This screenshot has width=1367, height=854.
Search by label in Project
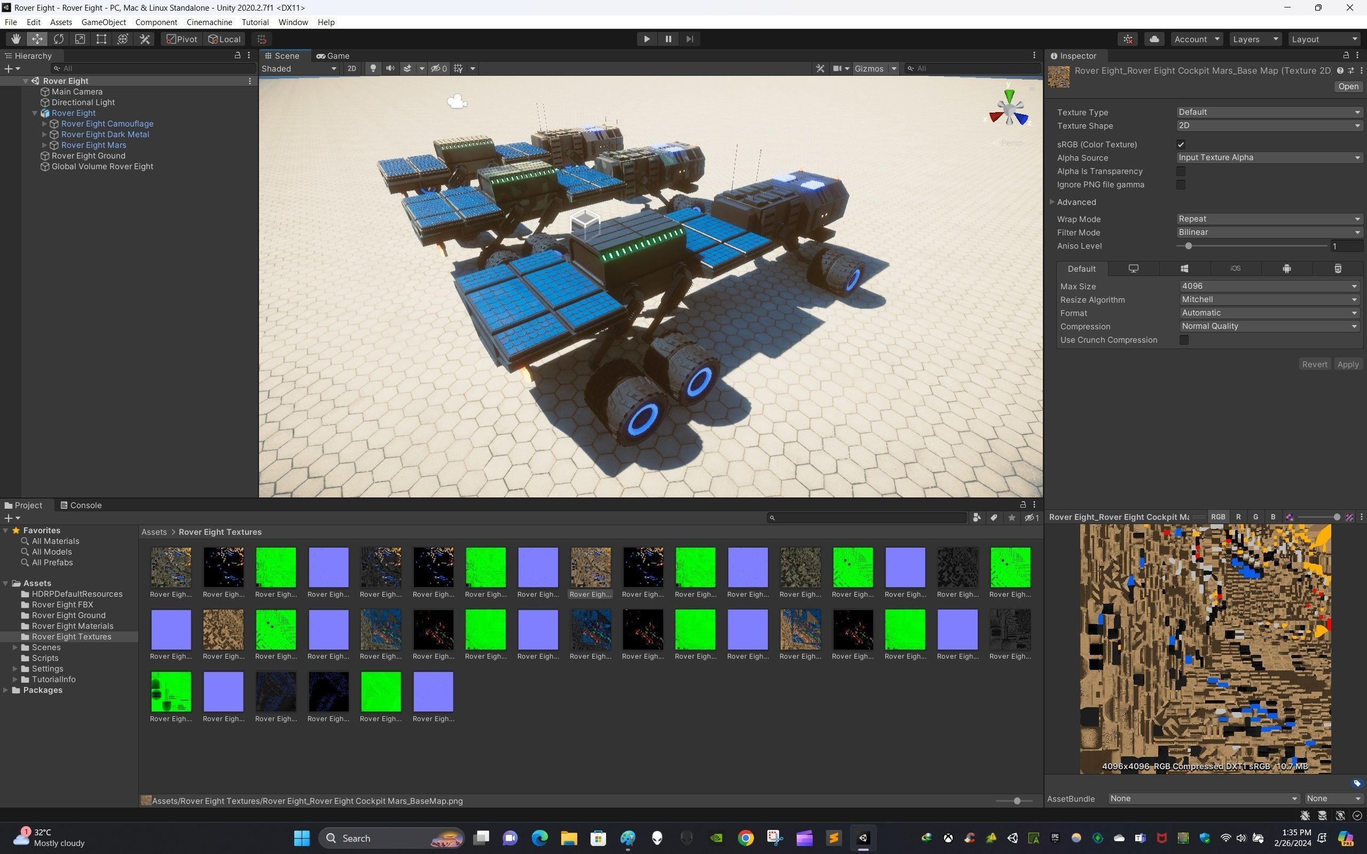(994, 518)
